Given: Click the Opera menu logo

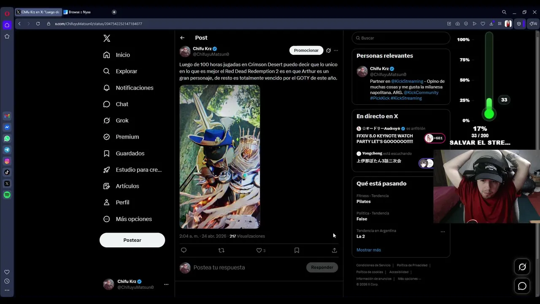Looking at the screenshot, I should (x=7, y=14).
